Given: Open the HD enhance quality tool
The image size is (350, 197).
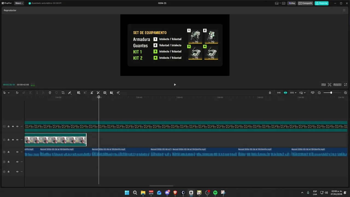Looking at the screenshot, I should (x=105, y=93).
